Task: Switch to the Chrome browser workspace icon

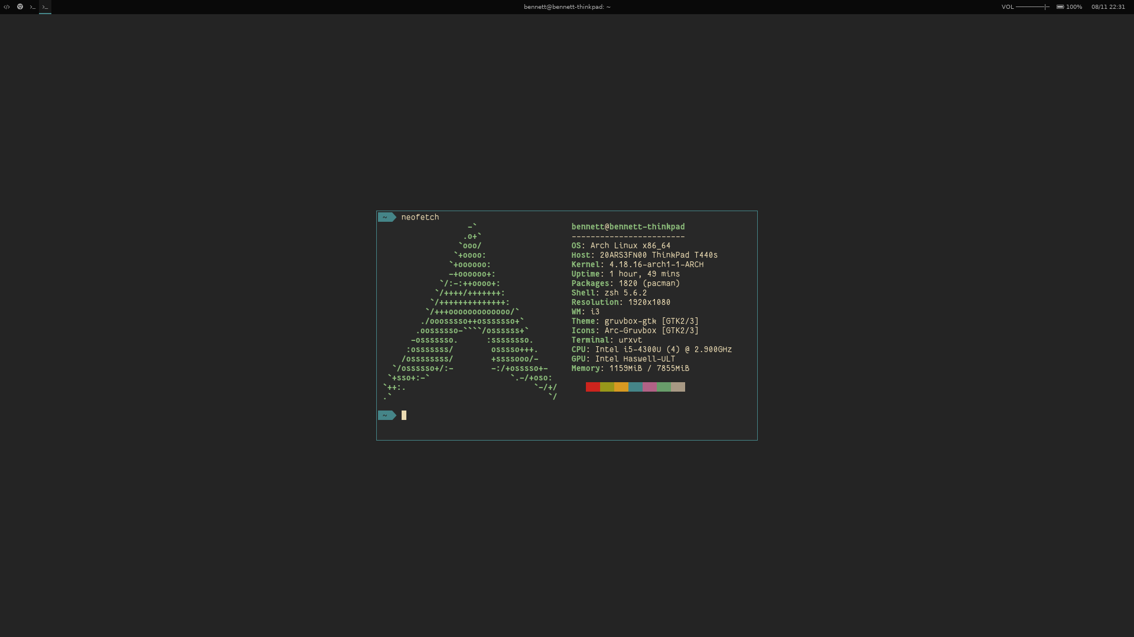Action: (19, 7)
